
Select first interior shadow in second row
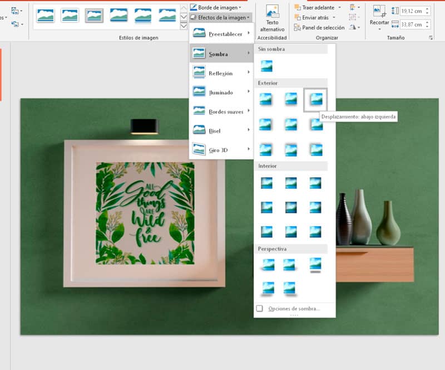(x=266, y=207)
